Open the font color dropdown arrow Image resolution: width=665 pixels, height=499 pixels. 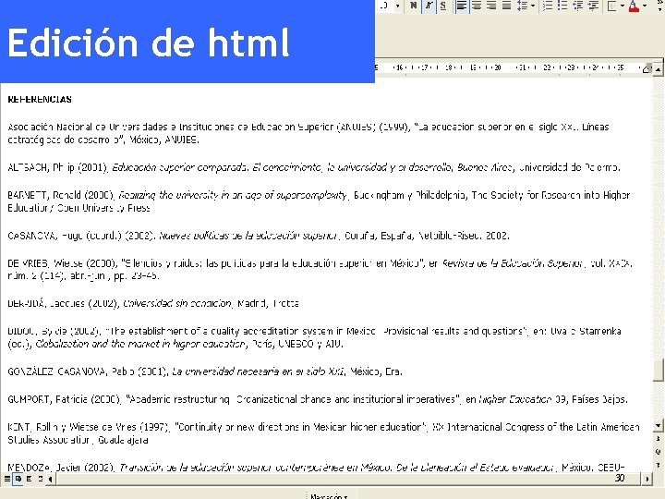click(x=645, y=6)
